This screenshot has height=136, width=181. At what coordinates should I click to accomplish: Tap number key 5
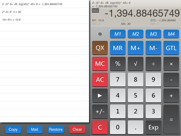135,96
